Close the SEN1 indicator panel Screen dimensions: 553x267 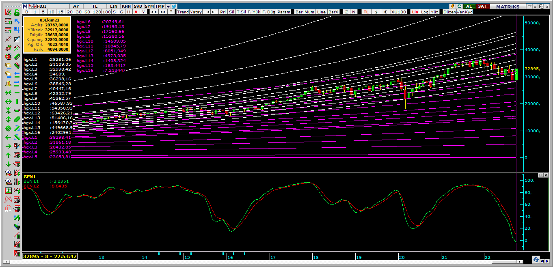click(546, 175)
